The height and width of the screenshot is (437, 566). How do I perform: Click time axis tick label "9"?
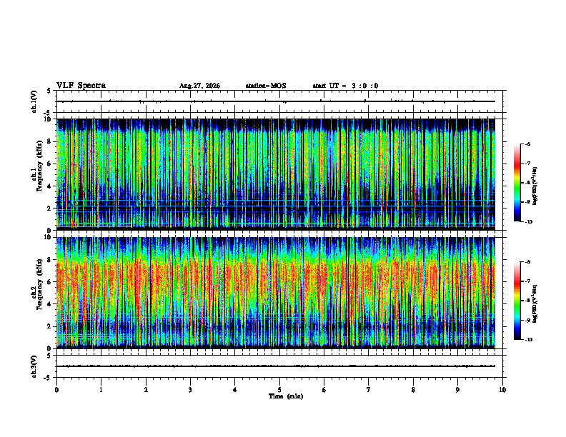(457, 390)
